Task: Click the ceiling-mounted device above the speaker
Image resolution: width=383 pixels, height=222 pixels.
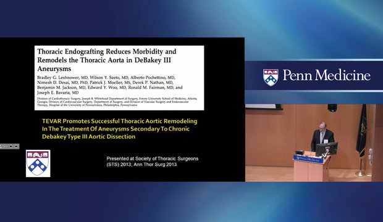Action: [x=332, y=107]
